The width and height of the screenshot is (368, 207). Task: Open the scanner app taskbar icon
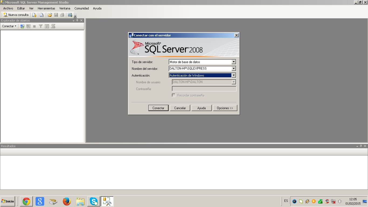pos(53,201)
